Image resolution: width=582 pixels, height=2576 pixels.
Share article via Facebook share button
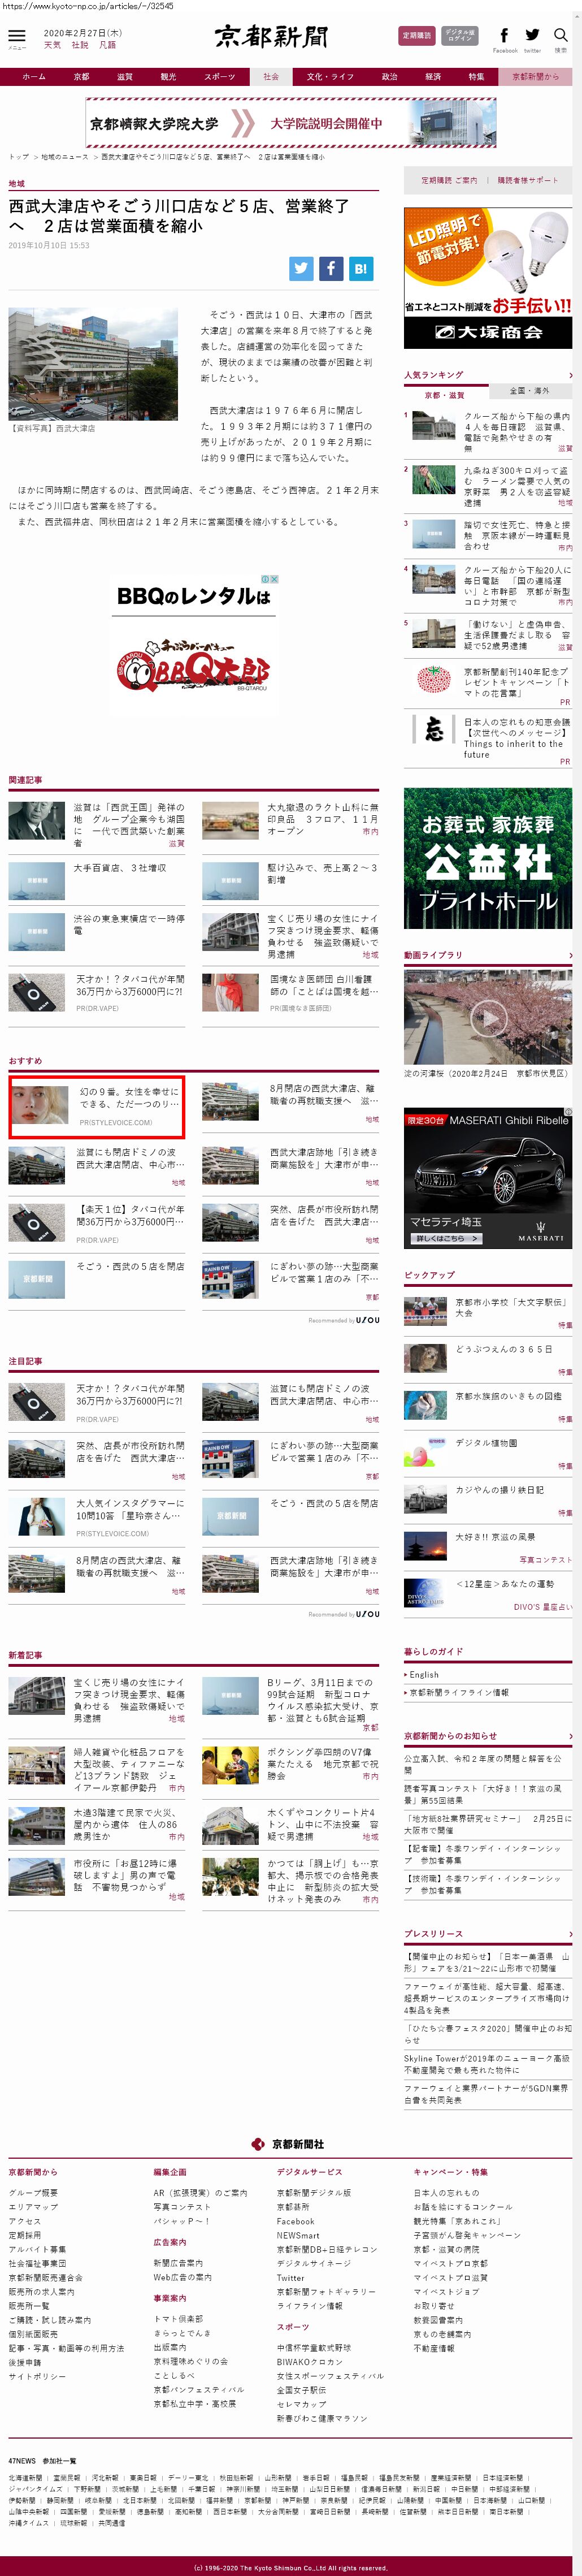331,268
